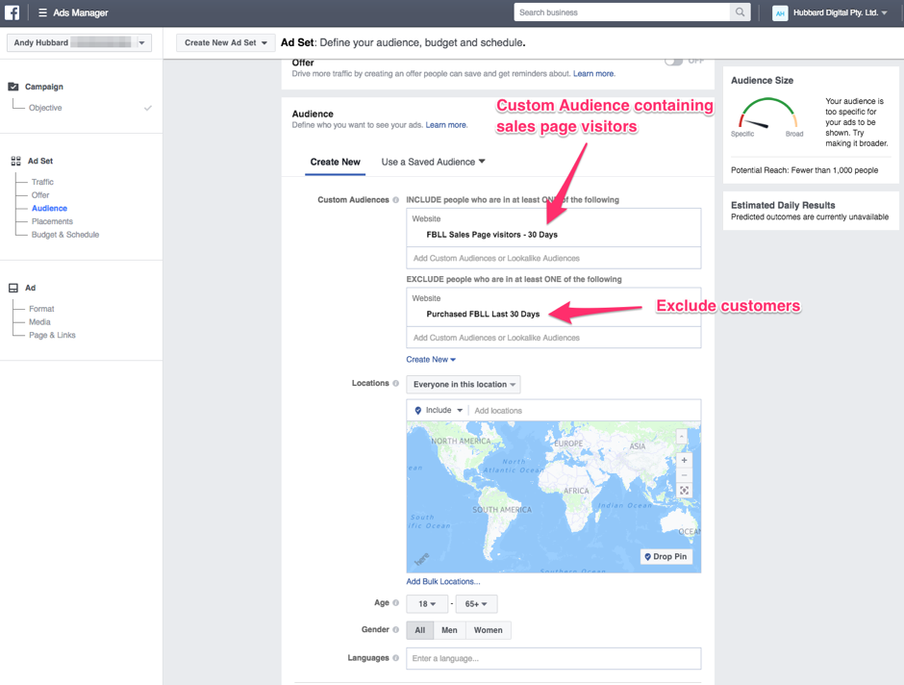
Task: Click the Hubbard Digital account avatar
Action: [x=780, y=13]
